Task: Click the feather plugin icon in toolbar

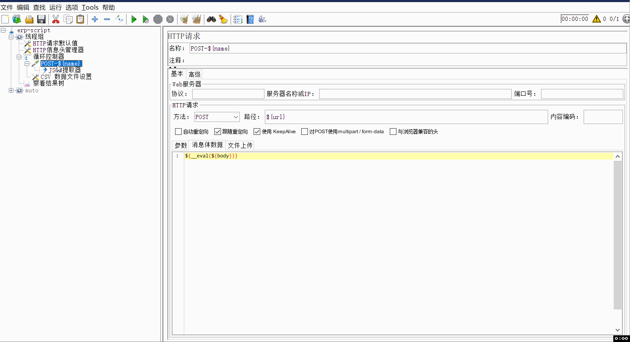Action: click(262, 19)
